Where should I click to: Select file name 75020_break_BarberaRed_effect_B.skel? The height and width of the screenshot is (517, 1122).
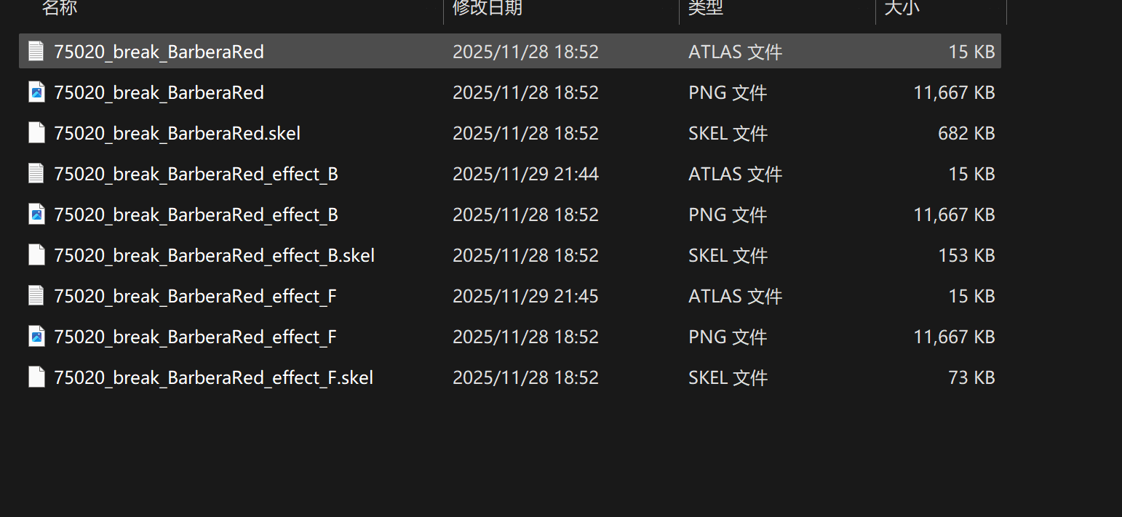214,256
